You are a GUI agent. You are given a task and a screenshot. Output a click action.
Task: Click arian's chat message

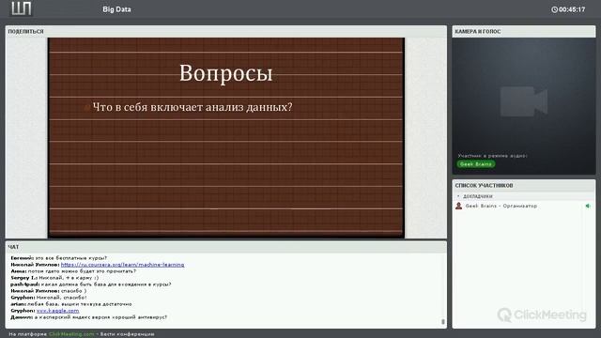tap(71, 304)
